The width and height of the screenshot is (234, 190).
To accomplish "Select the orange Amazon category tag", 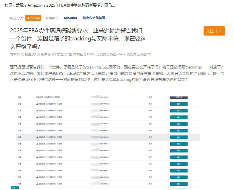I will pyautogui.click(x=33, y=18).
